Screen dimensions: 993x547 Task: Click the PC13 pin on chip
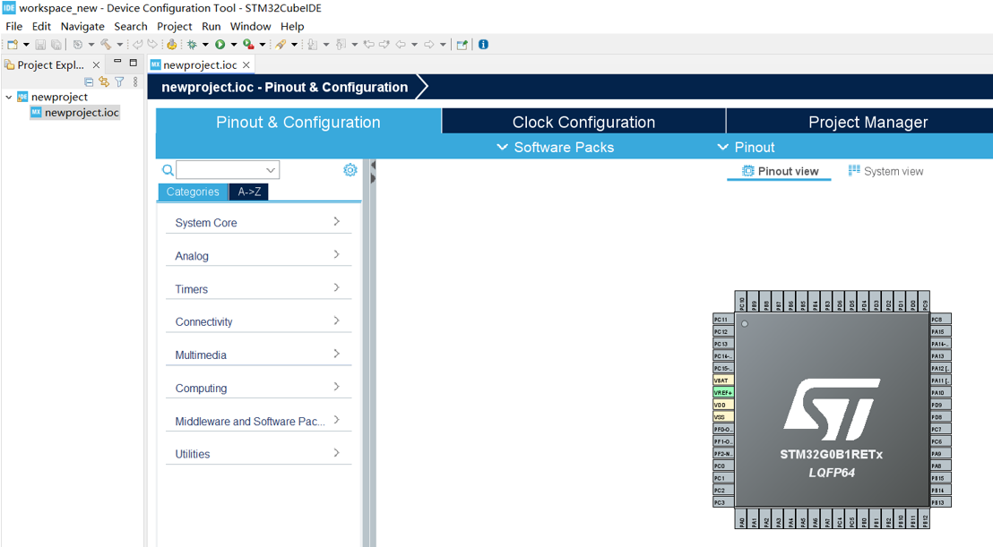pos(723,344)
